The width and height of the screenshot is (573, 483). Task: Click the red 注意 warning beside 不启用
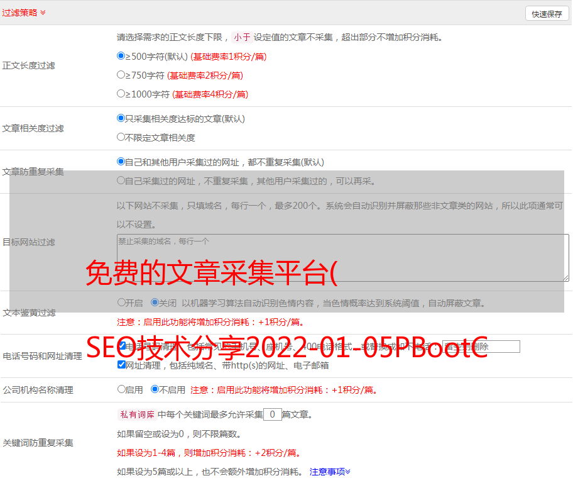[x=284, y=390]
